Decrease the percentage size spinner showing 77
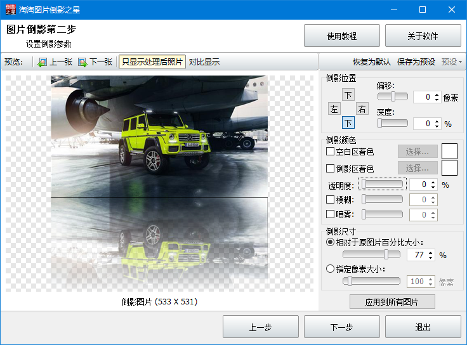This screenshot has width=467, height=345. point(430,258)
